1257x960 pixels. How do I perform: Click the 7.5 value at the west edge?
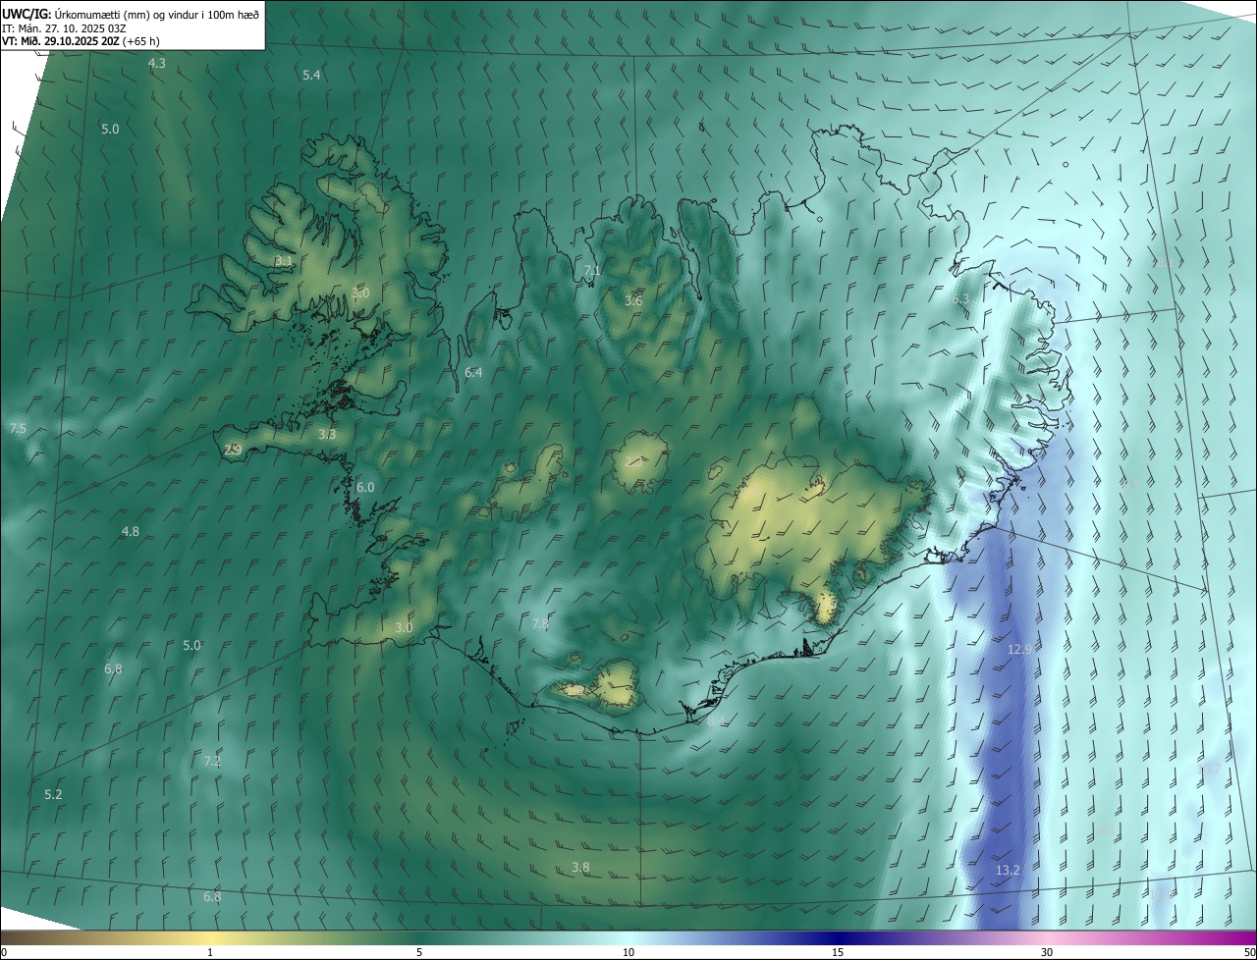click(x=18, y=429)
